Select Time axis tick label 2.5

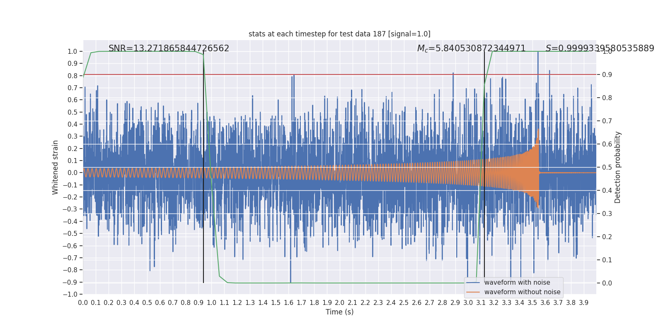[x=404, y=303]
